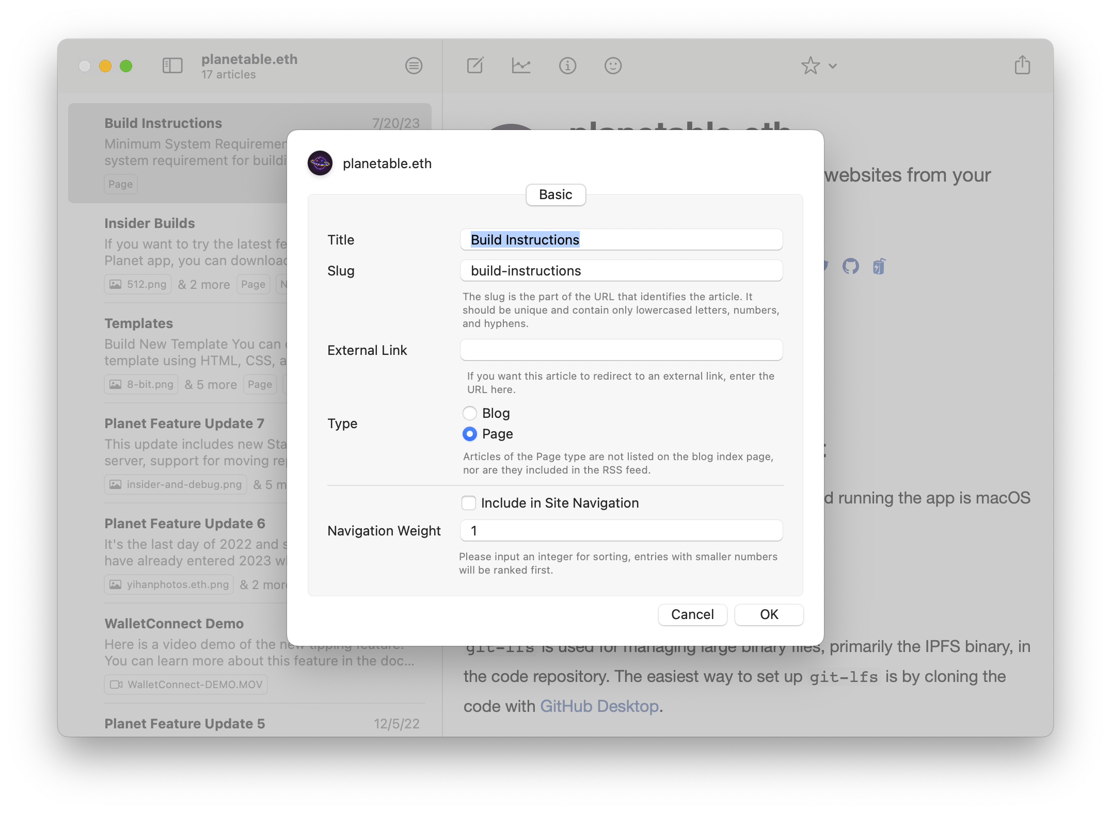1111x813 pixels.
Task: Open the star dropdown chevron
Action: (x=832, y=66)
